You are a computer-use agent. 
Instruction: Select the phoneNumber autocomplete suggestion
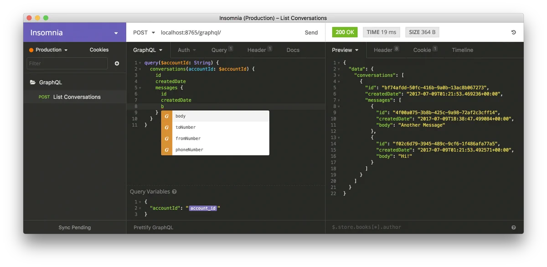pyautogui.click(x=215, y=150)
